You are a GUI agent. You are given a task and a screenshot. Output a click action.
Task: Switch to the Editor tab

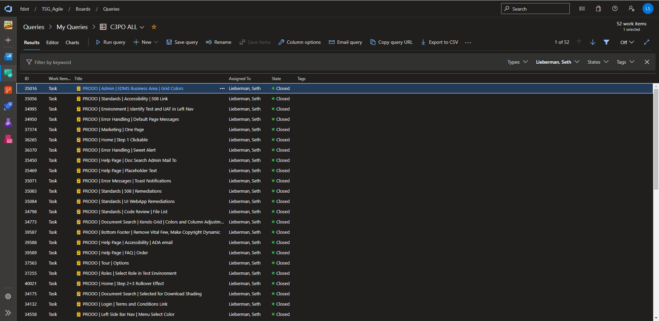pyautogui.click(x=53, y=42)
